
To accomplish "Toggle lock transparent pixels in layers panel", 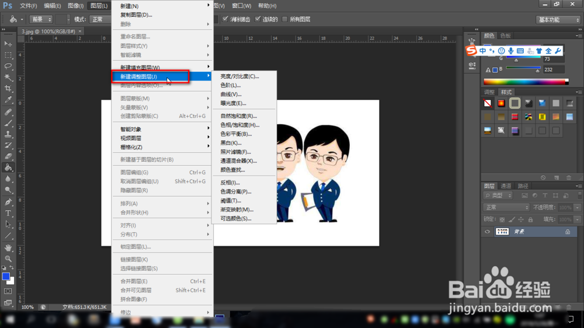I will pos(502,219).
